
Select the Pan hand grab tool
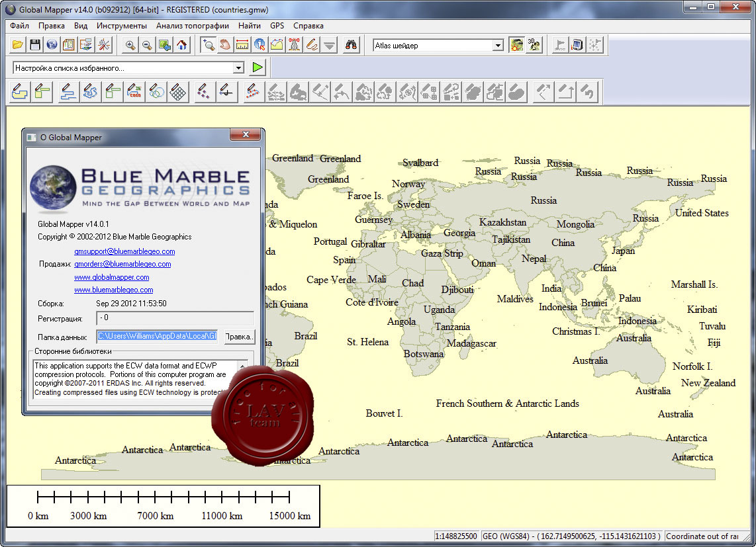point(225,45)
